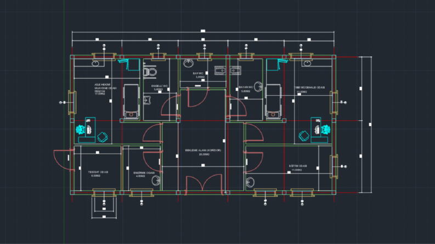This screenshot has width=435, height=244.
Task: Select the overall horizontal dimension line at top
Action: (203, 32)
